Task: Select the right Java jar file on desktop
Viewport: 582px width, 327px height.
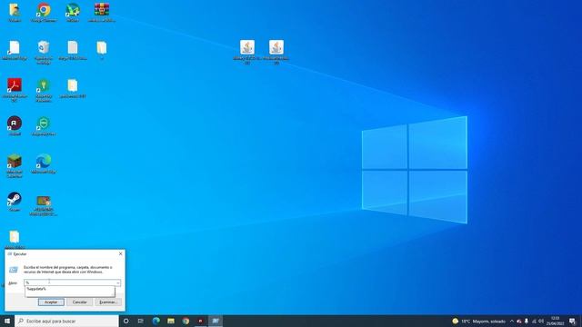Action: (x=276, y=52)
